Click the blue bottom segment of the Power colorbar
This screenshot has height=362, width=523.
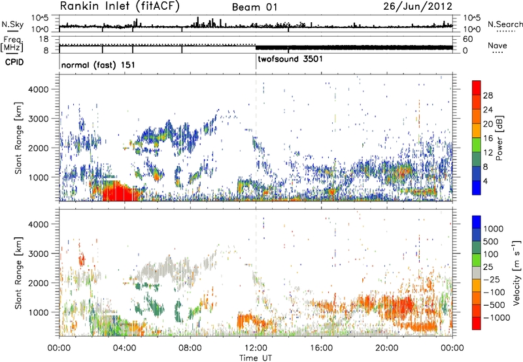(x=477, y=188)
